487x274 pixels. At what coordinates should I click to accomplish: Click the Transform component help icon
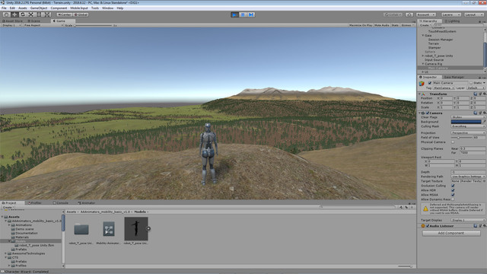point(475,94)
